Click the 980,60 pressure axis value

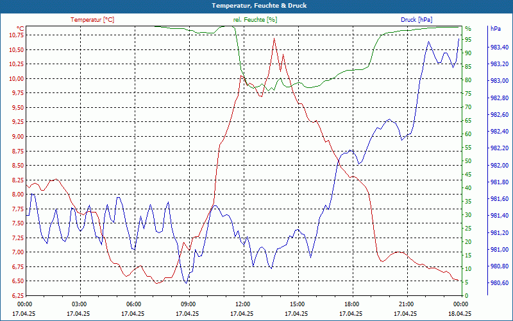pos(500,283)
